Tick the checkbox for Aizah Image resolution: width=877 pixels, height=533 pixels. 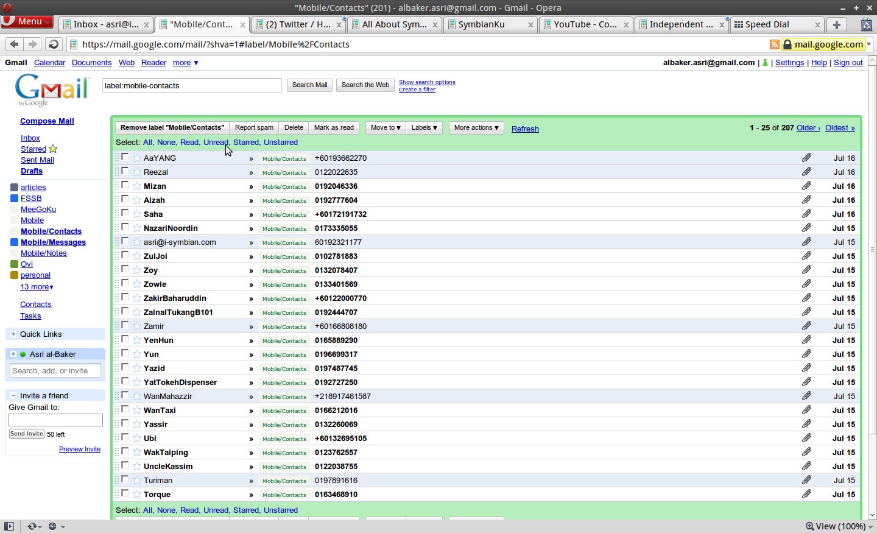click(125, 199)
